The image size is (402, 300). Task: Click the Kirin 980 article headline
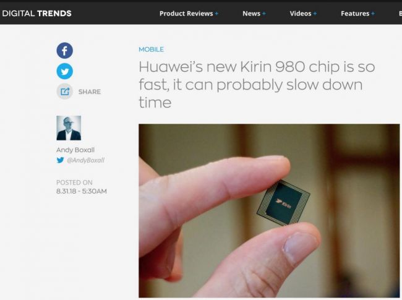[257, 85]
